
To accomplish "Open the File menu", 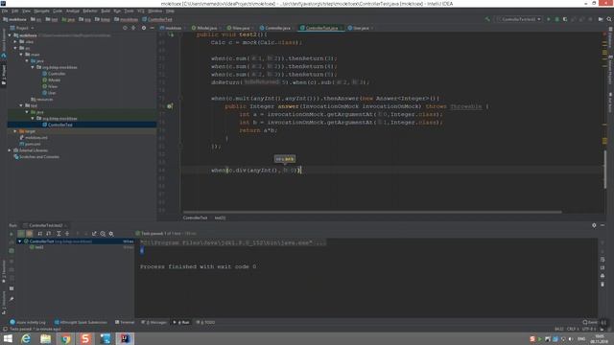I will click(x=4, y=11).
